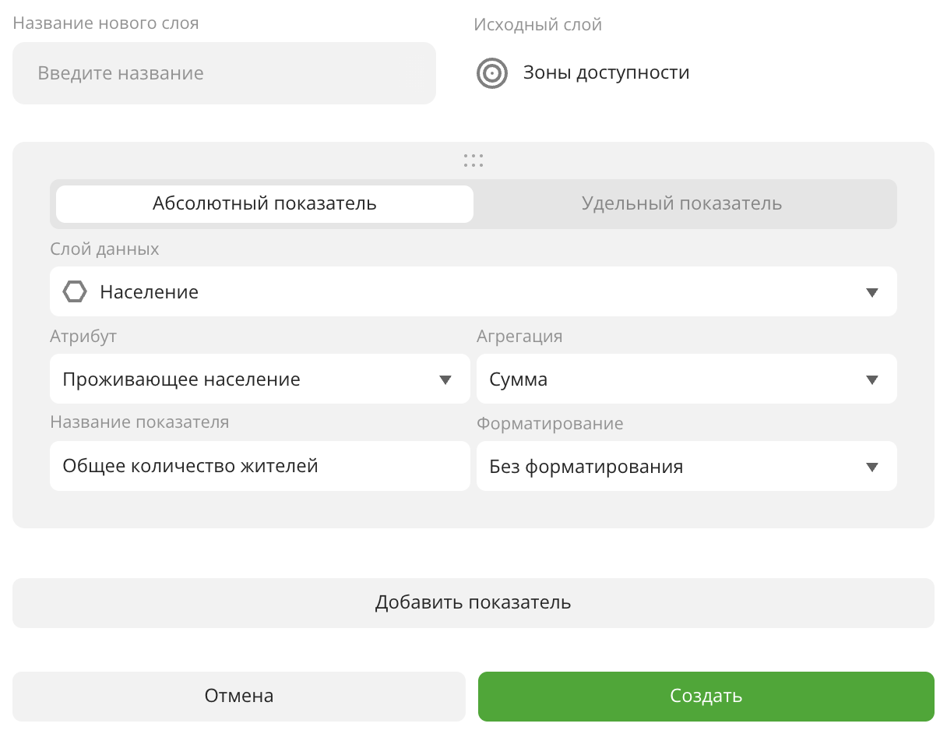Switch to Удельный показатель tab

681,204
